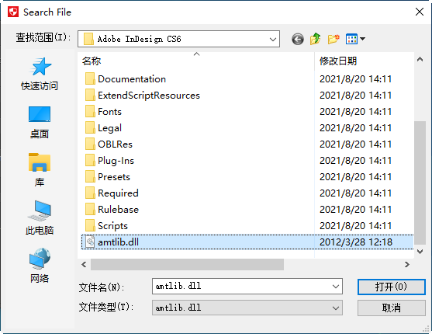This screenshot has width=432, height=334.
Task: Click the 打开(O) button
Action: coord(391,287)
